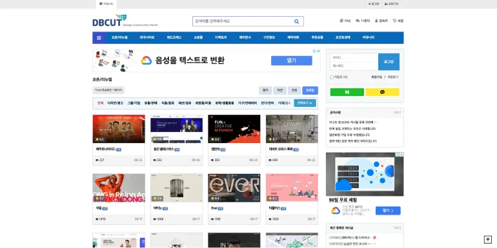
Task: Open the 커뮤니티 nav menu
Action: 369,37
